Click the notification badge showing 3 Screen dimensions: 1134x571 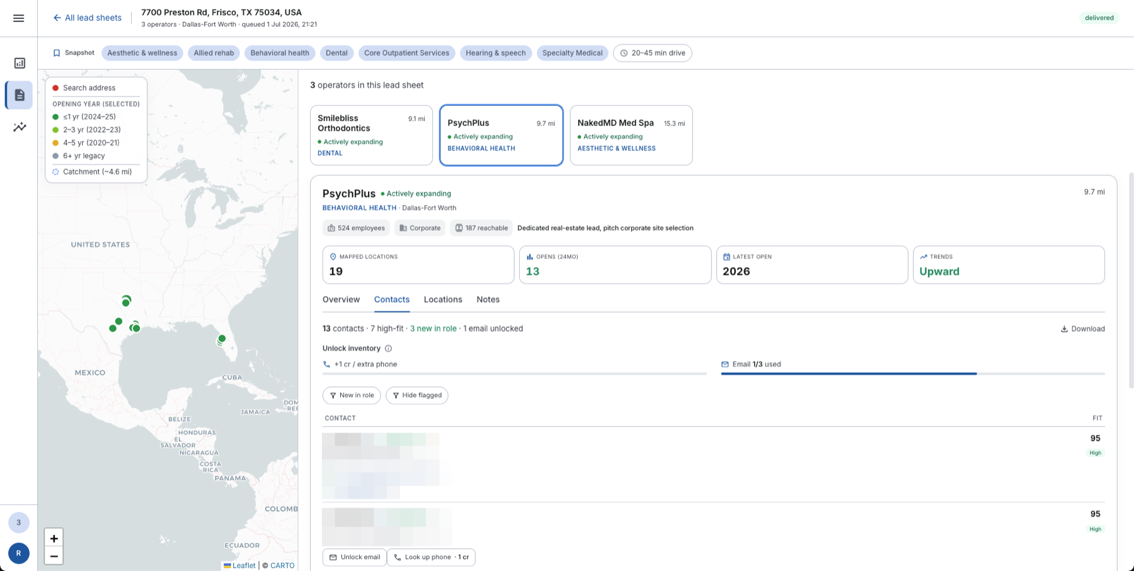tap(19, 522)
